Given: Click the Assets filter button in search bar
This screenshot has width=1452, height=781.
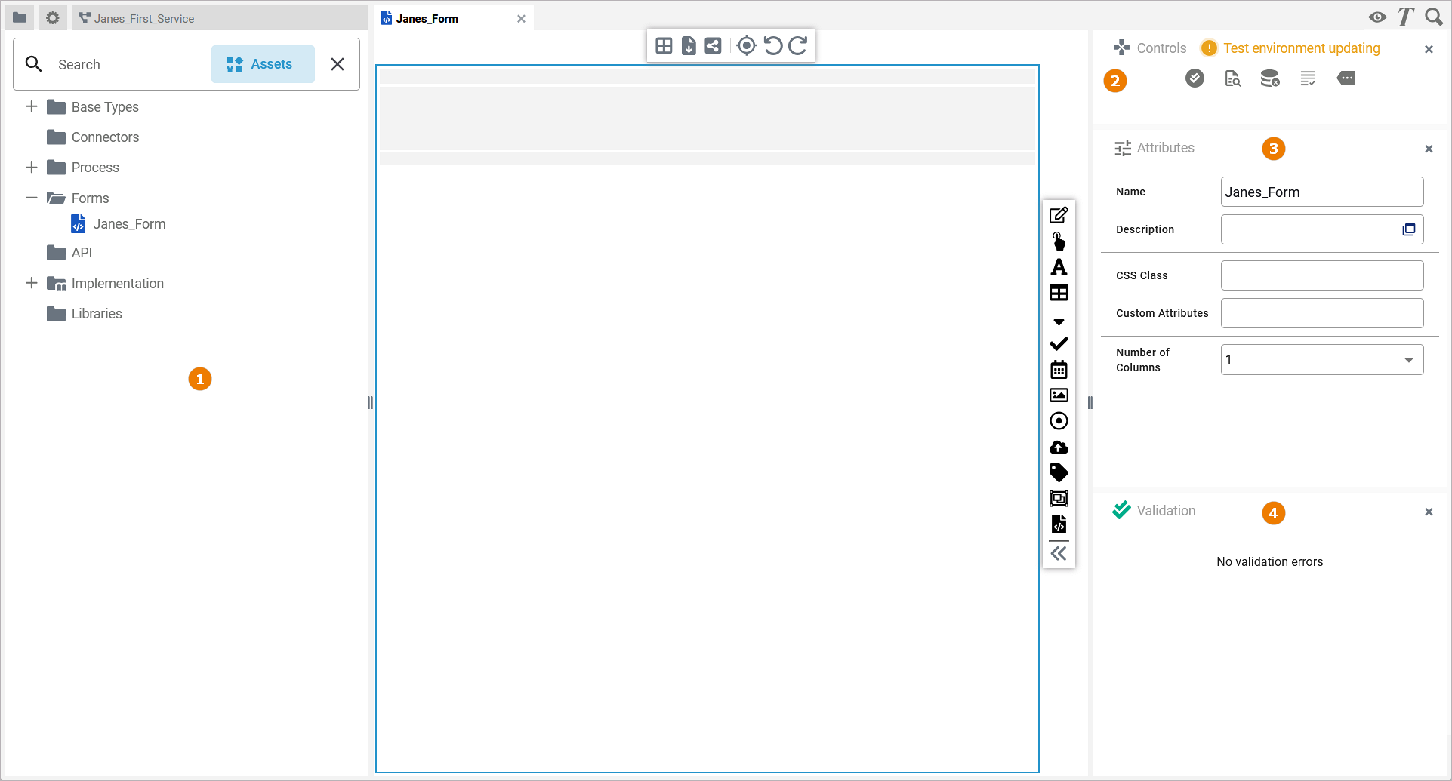Looking at the screenshot, I should coord(263,64).
